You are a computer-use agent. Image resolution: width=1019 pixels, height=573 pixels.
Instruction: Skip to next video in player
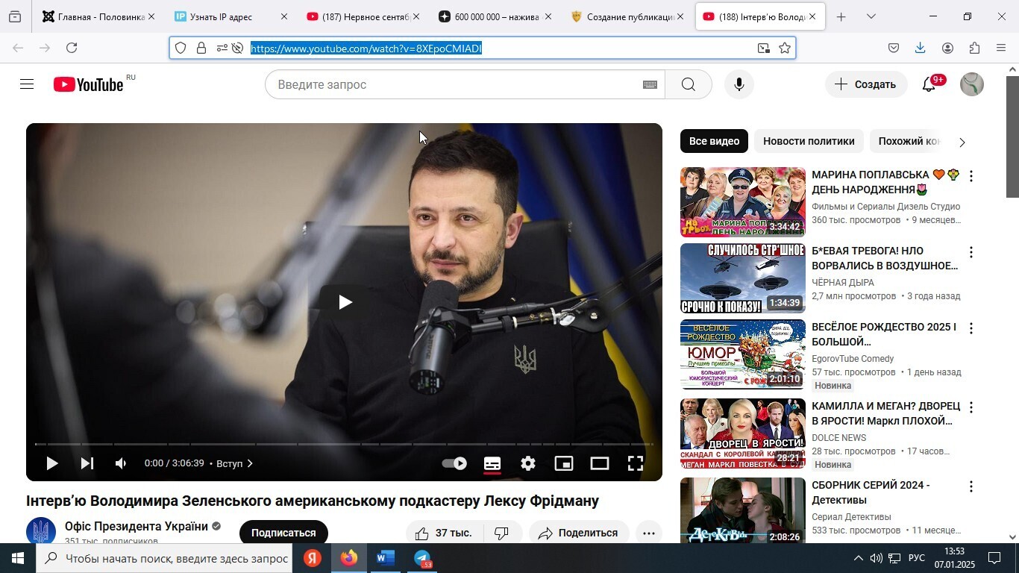(87, 463)
